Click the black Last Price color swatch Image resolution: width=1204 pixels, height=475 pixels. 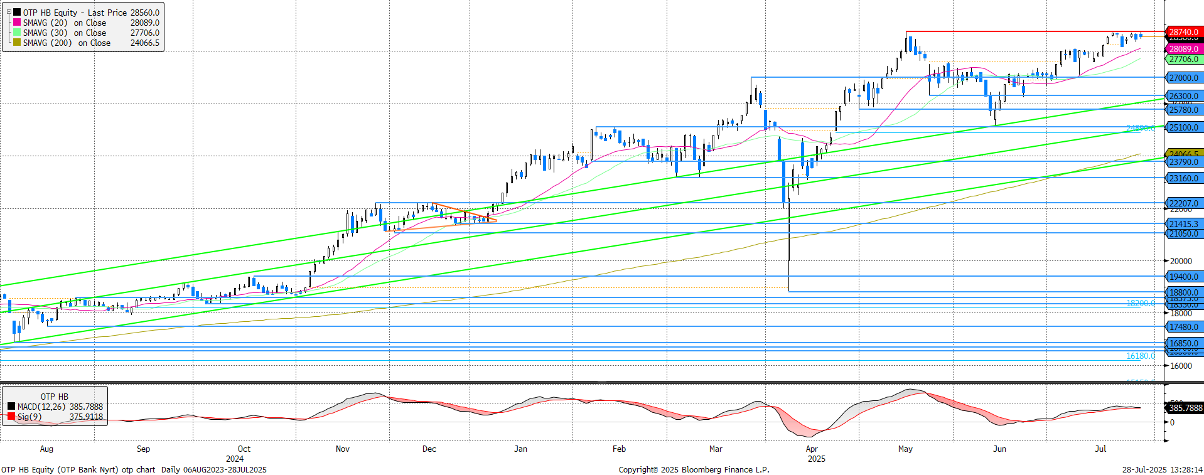point(17,12)
